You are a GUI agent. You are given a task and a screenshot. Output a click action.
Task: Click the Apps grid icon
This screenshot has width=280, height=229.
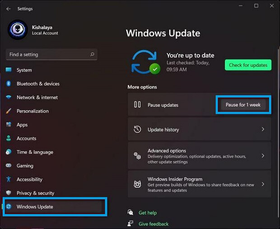tap(9, 124)
